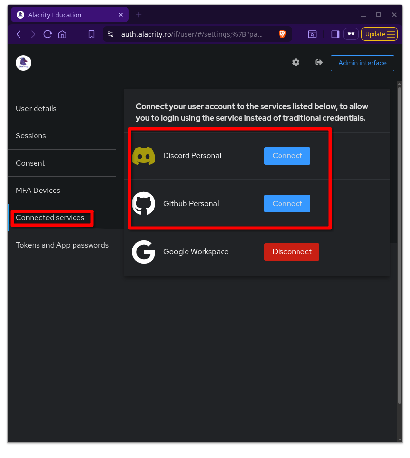Click the browser forward arrow
Image resolution: width=410 pixels, height=458 pixels.
33,34
